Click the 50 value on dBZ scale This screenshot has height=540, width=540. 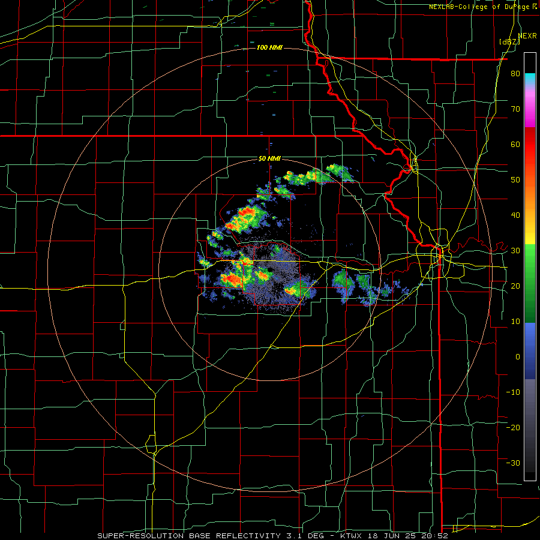(515, 180)
